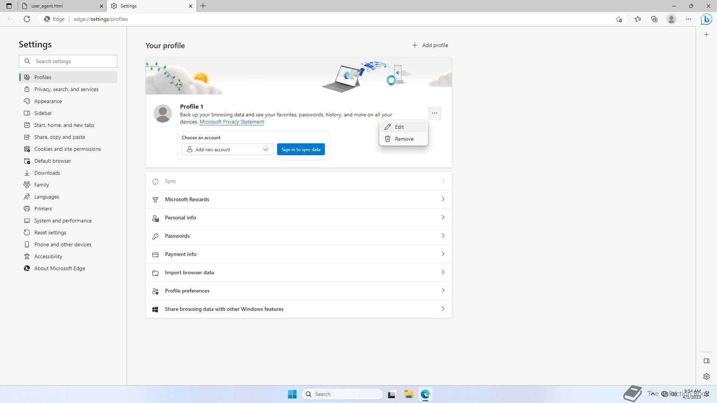This screenshot has width=717, height=403.
Task: Open the Bing chat sidebar button
Action: 706,19
